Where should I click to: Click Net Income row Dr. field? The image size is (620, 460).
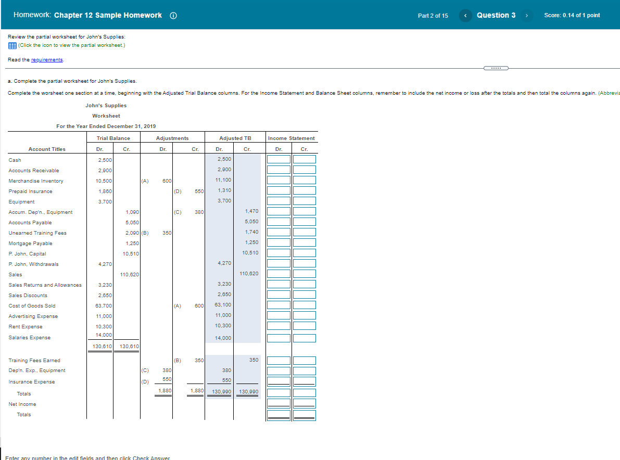pos(279,403)
